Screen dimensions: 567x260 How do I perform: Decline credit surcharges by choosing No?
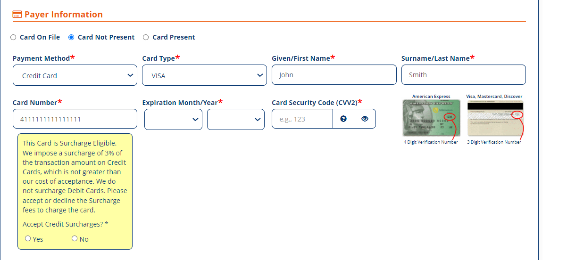coord(75,239)
